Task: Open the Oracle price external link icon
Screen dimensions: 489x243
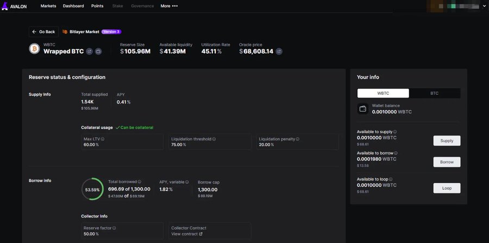Action: click(x=279, y=52)
